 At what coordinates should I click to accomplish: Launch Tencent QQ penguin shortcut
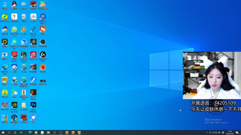pos(14,5)
